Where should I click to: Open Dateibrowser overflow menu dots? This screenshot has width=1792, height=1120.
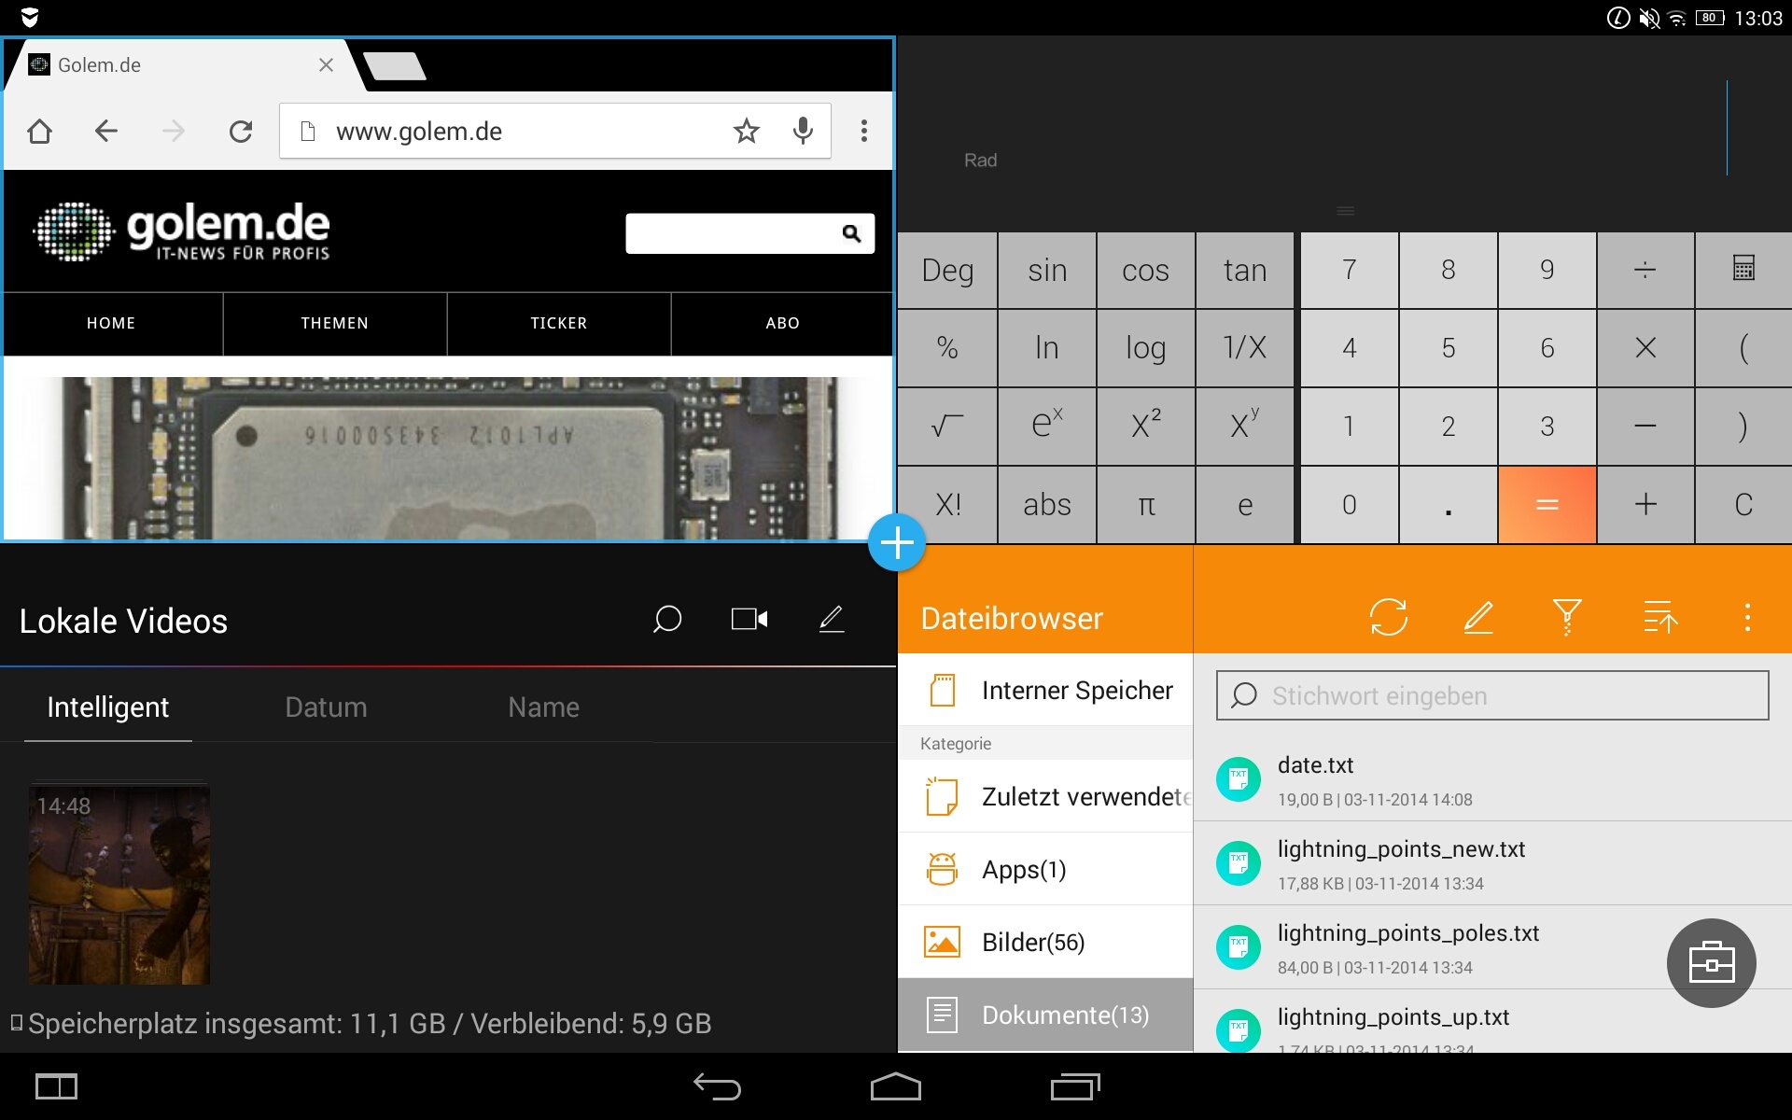click(x=1747, y=618)
